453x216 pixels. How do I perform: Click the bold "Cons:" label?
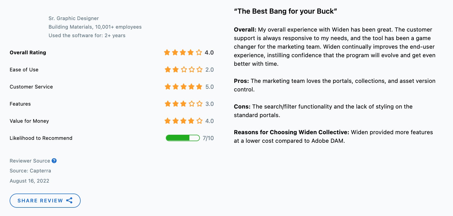[x=242, y=106]
